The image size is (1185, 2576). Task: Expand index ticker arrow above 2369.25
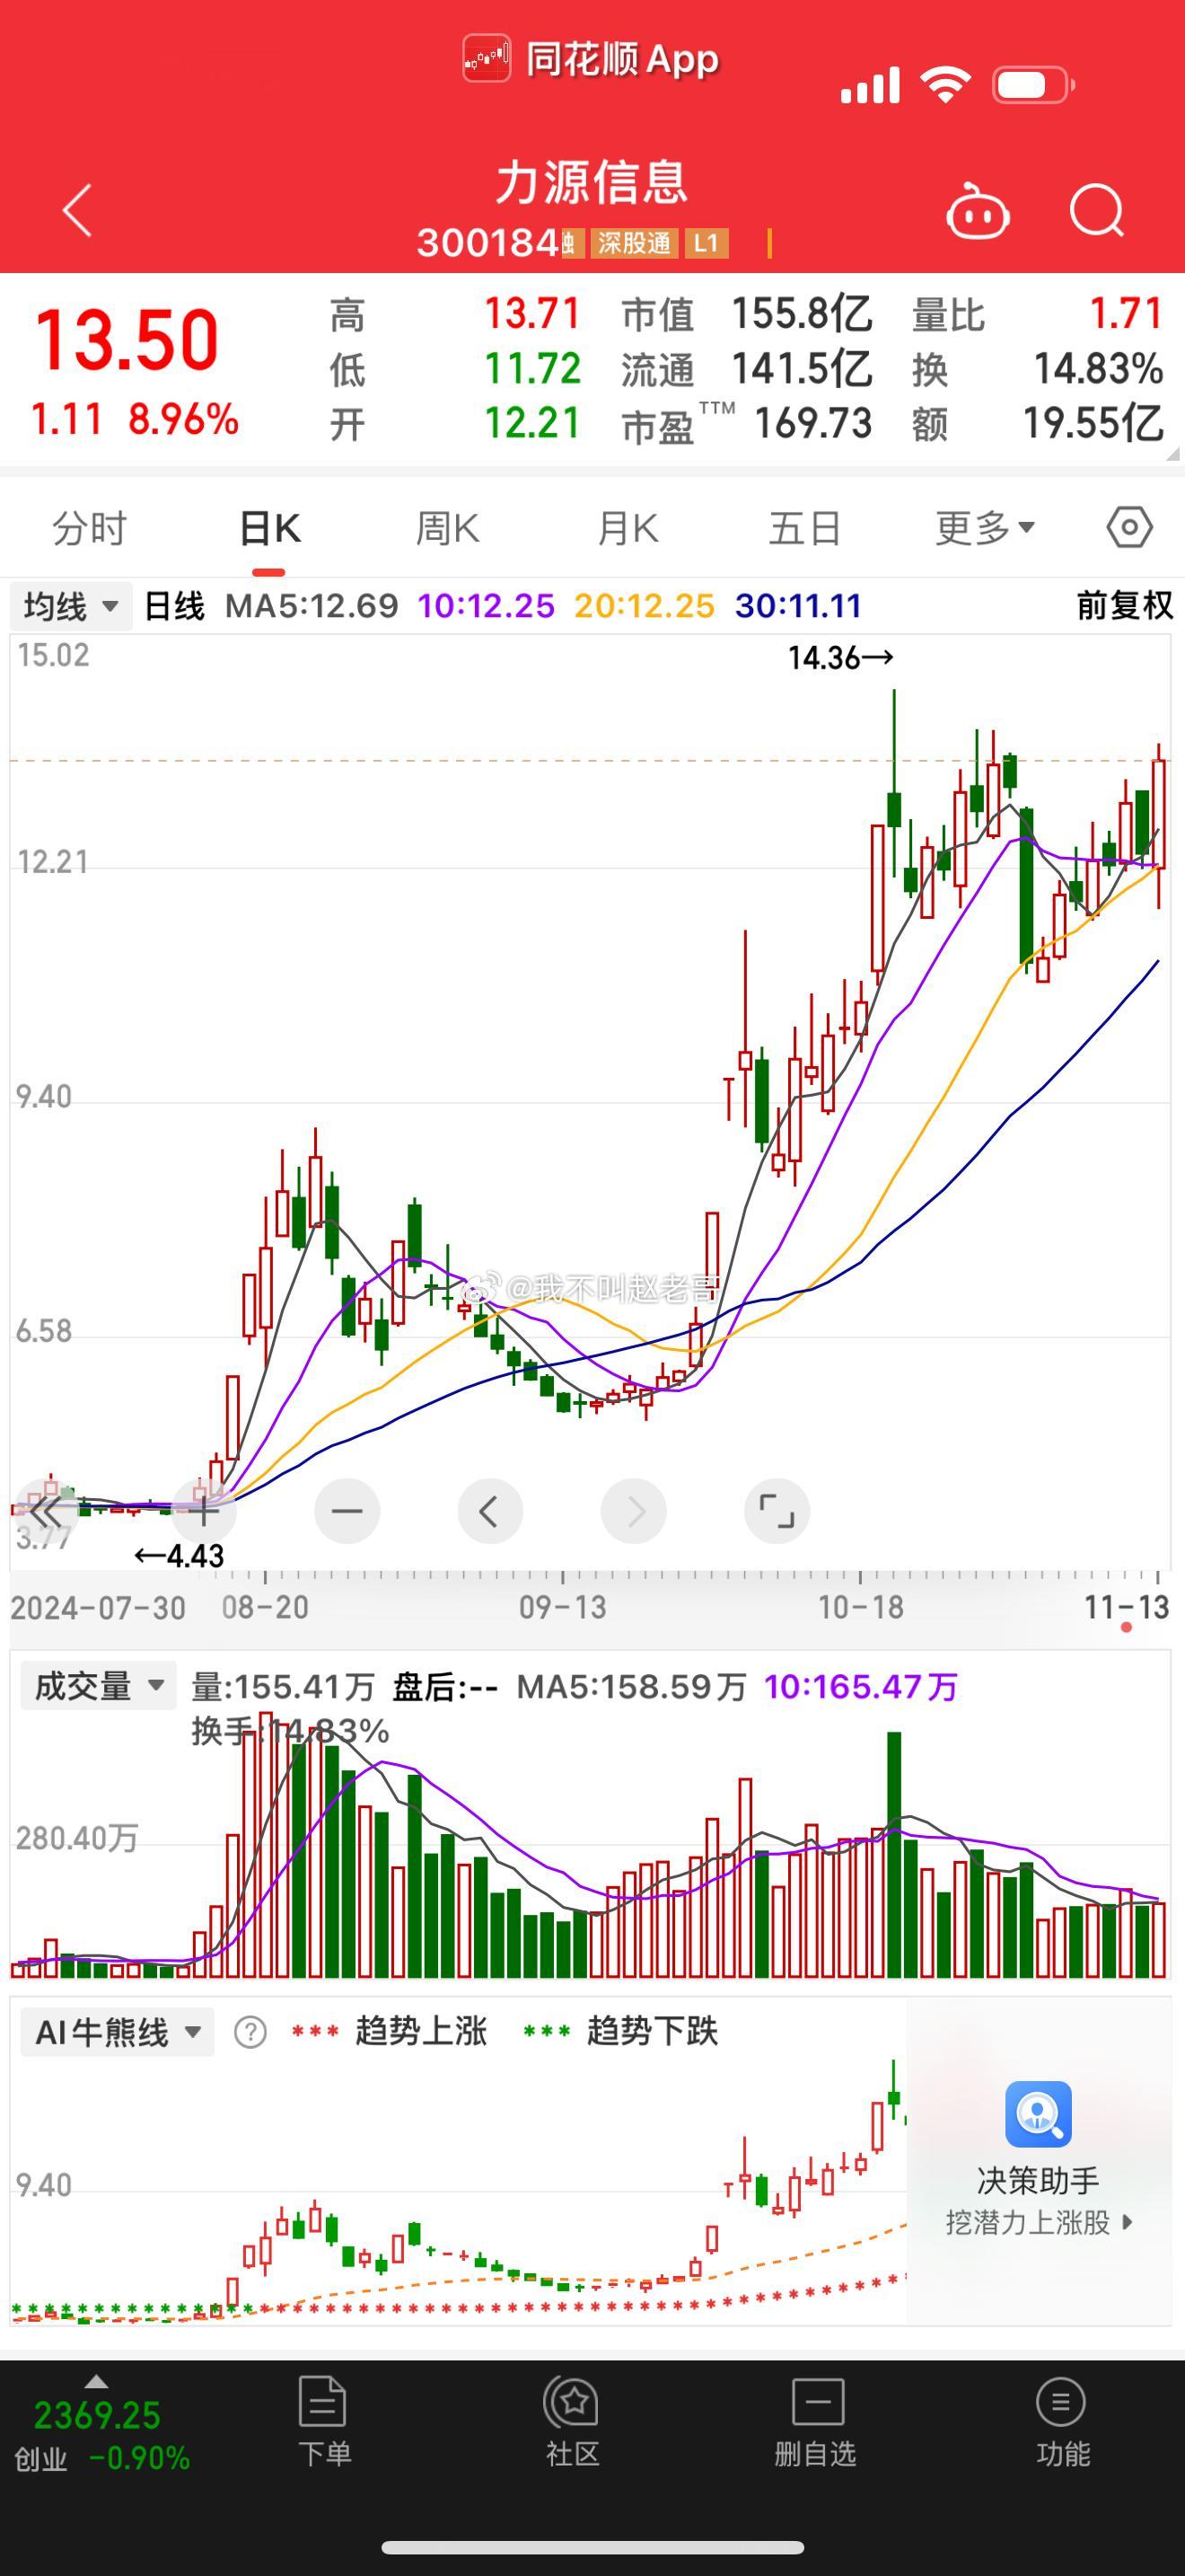click(x=96, y=2381)
